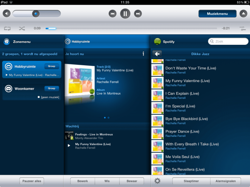Select I'm Special (Live) track
Viewport: 250px width, 187px height.
click(x=200, y=108)
